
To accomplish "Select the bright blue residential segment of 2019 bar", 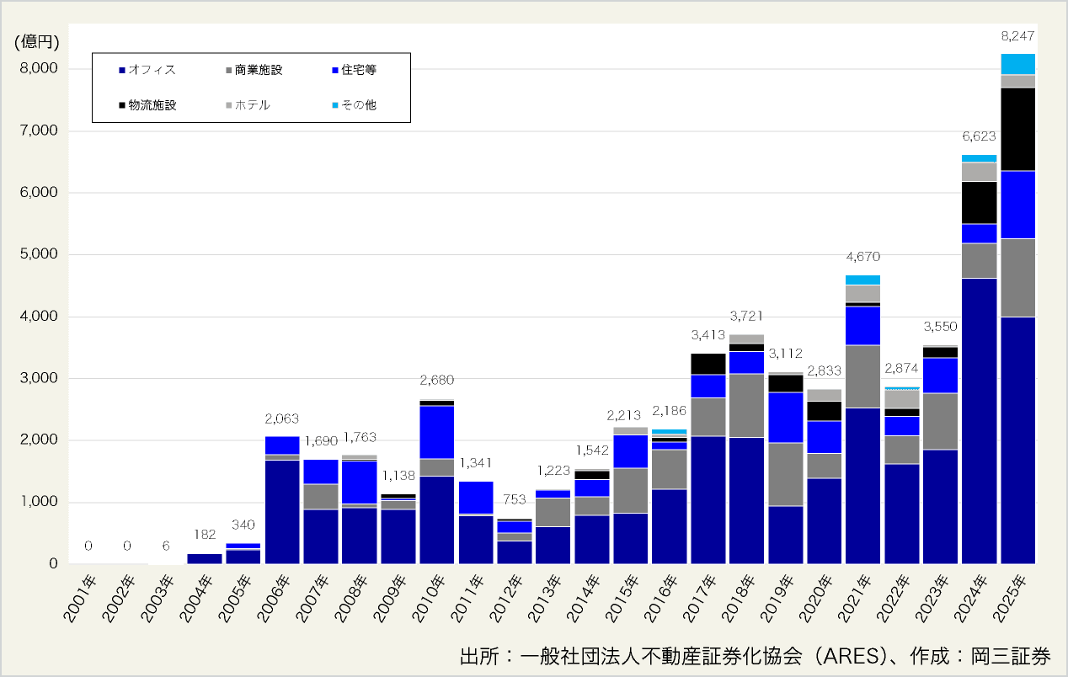I will pyautogui.click(x=785, y=417).
